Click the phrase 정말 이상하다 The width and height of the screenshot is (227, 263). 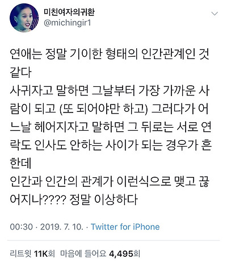click(103, 199)
